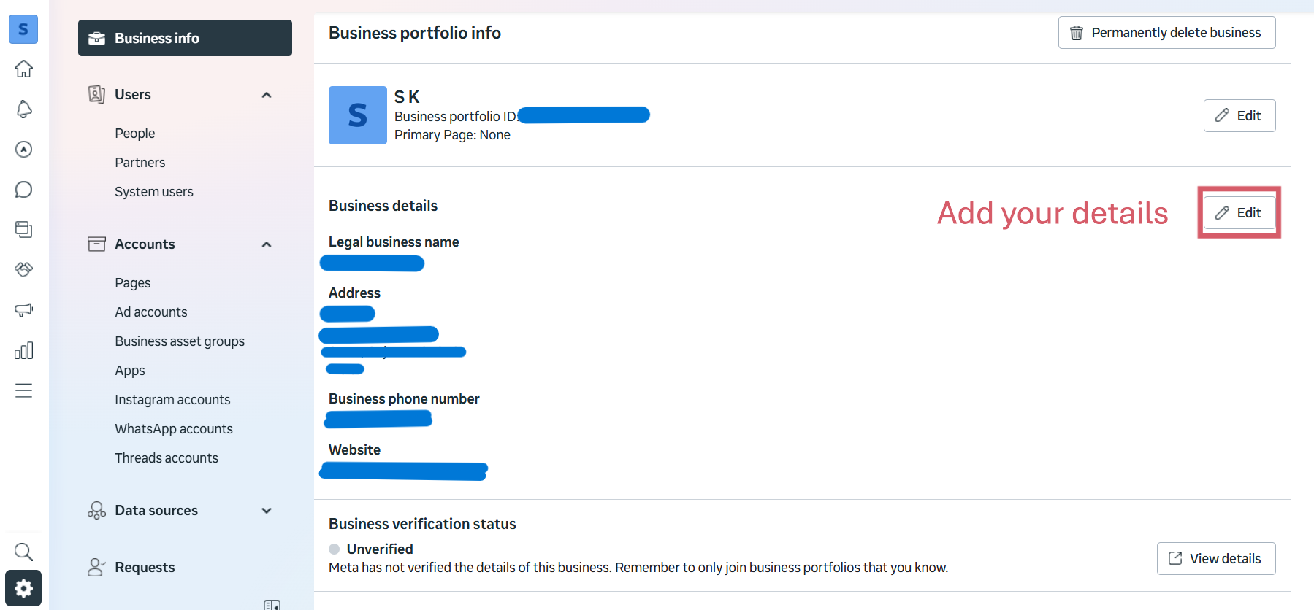Click the speech bubble inbox icon
This screenshot has width=1314, height=610.
(23, 190)
